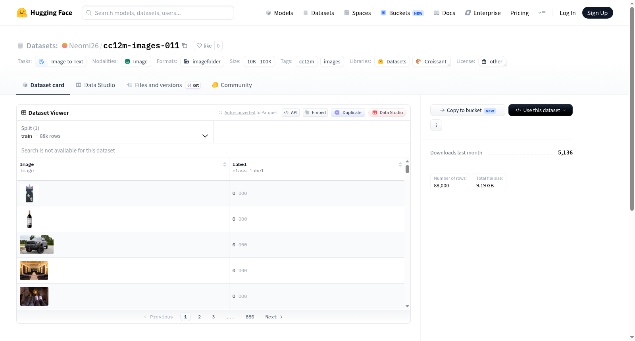
Task: Click the Hugging Face logo icon
Action: pos(22,13)
